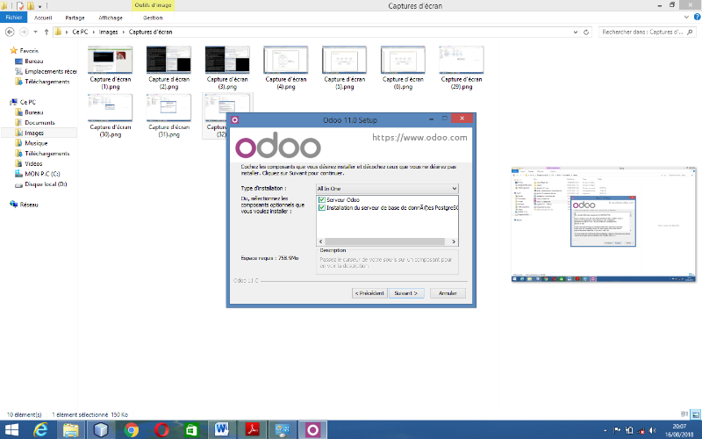Click the Explorer forward navigation arrow

coord(24,32)
